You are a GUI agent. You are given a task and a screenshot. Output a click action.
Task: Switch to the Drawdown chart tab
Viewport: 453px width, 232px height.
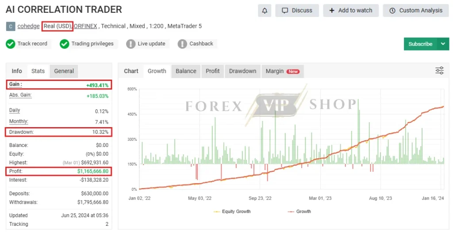(243, 71)
